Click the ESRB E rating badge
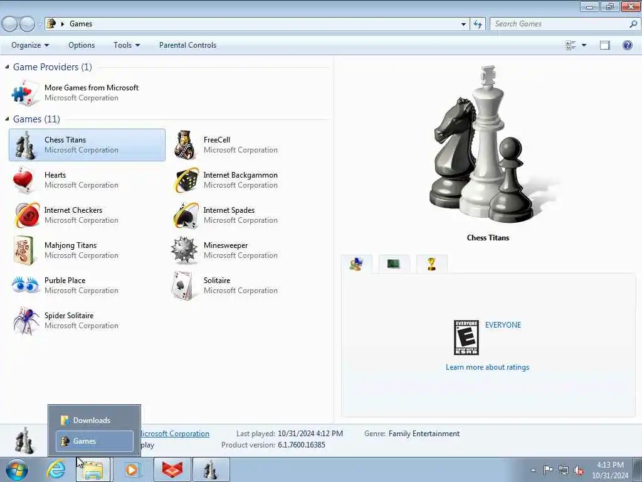Image resolution: width=642 pixels, height=482 pixels. click(x=466, y=338)
